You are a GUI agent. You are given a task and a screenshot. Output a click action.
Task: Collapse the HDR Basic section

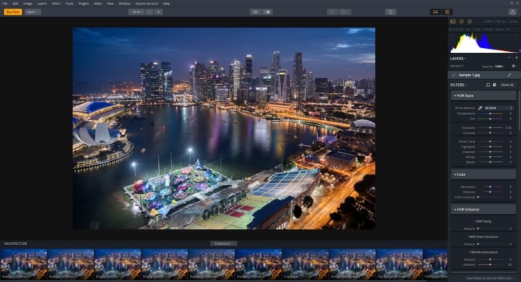[x=483, y=96]
